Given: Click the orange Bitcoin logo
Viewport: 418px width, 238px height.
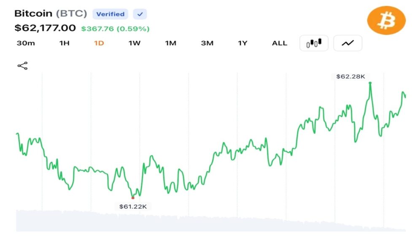Looking at the screenshot, I should click(x=386, y=21).
